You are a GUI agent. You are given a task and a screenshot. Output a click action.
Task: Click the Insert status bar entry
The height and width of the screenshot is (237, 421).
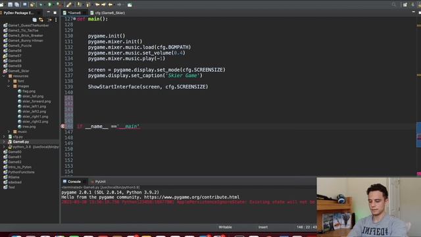(263, 227)
